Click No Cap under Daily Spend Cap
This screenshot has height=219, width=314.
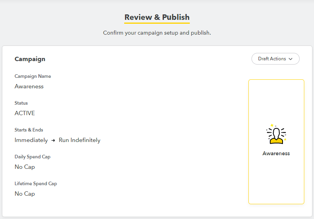point(25,167)
